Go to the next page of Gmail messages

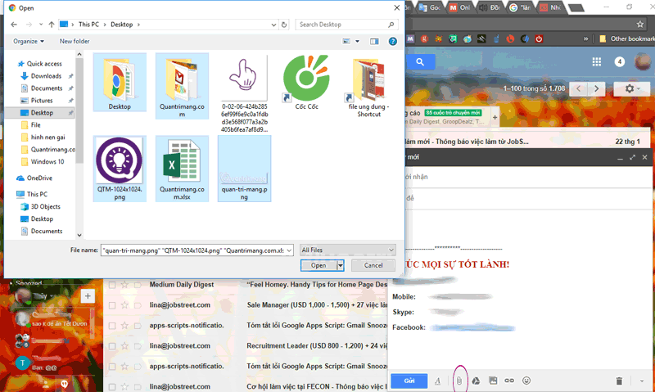597,88
